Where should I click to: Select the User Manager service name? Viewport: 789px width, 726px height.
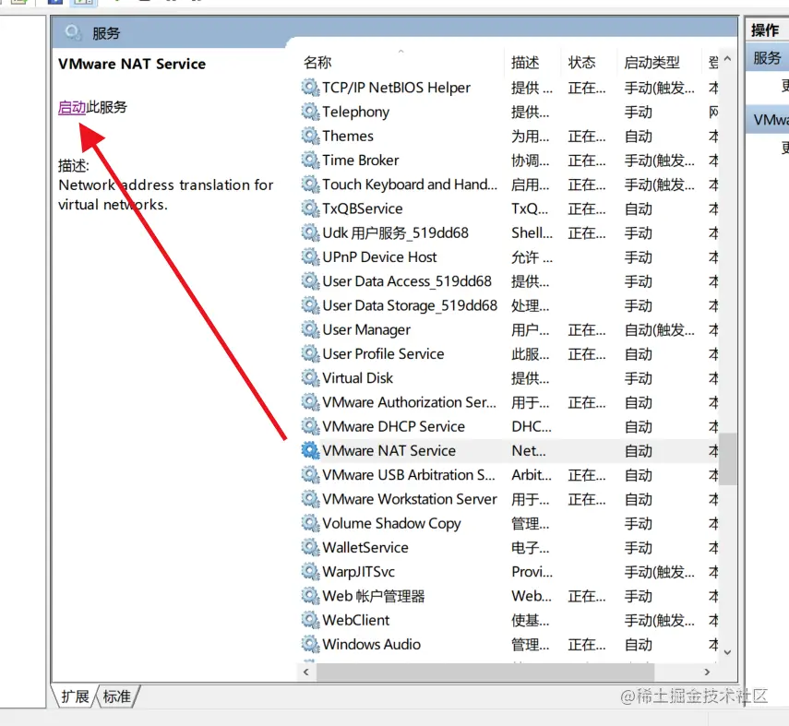click(366, 329)
